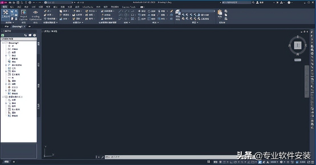Open the Autodesk application menu

click(4, 2)
